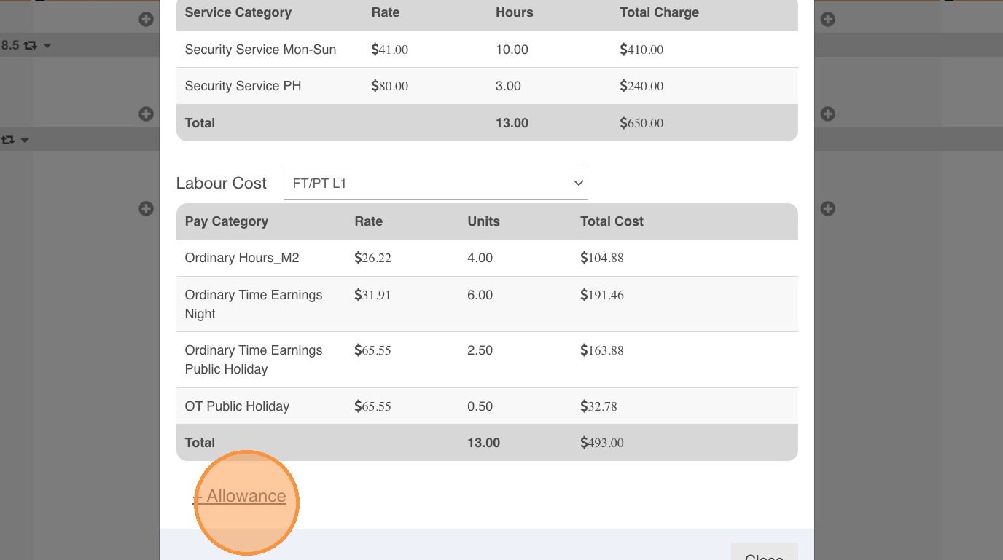Open the Labour Cost FT/PT L1 dropdown

point(435,184)
